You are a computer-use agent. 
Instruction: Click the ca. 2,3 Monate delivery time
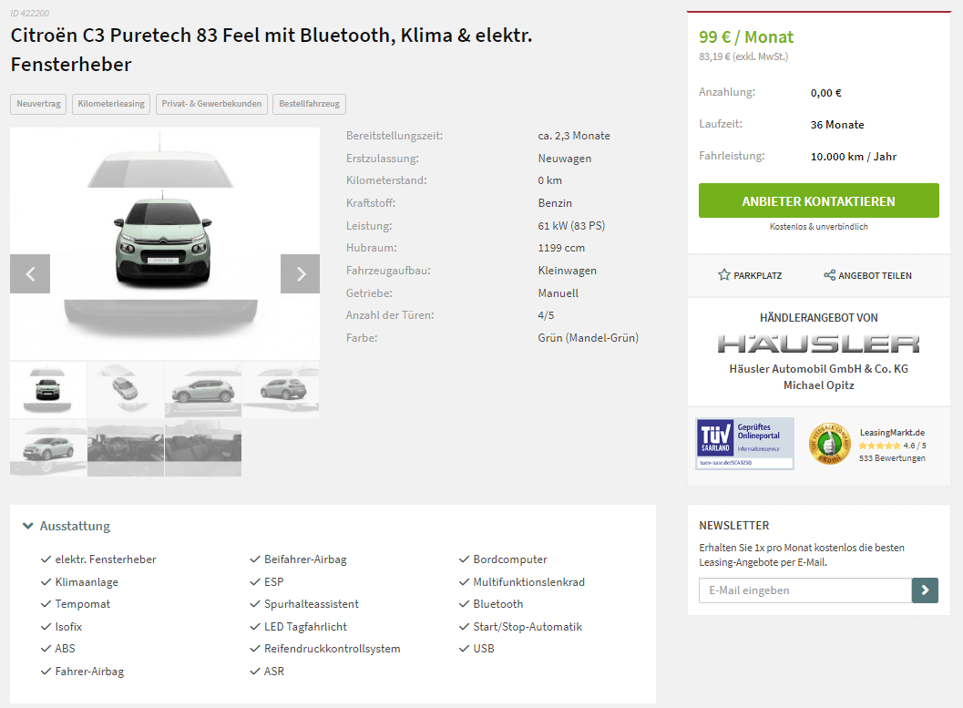pos(574,136)
